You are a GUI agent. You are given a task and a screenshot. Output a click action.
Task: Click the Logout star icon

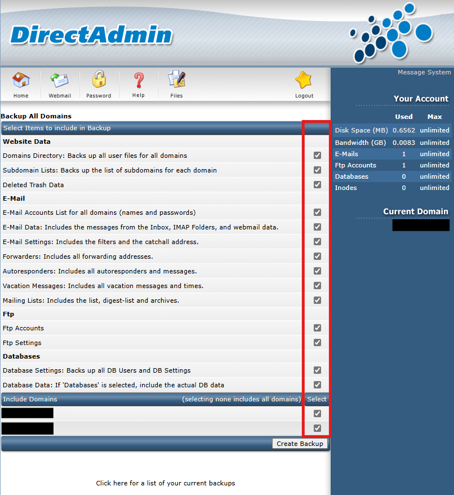[x=304, y=80]
